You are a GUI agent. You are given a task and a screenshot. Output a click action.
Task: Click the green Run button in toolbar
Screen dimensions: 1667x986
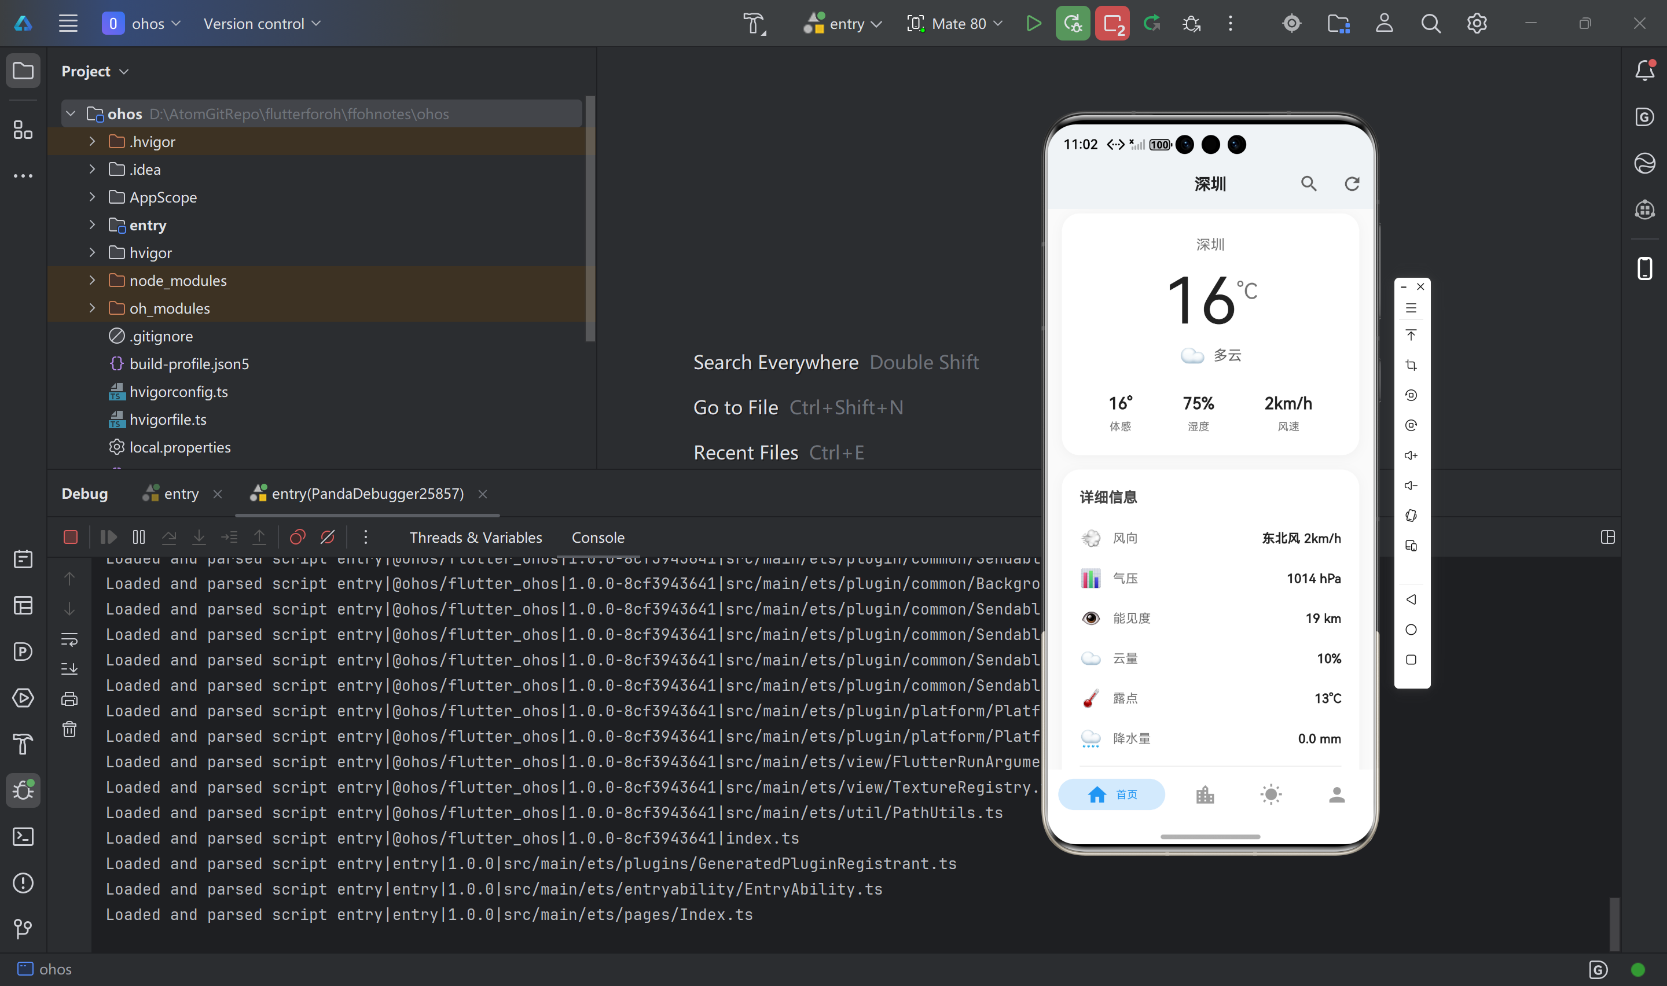point(1033,24)
